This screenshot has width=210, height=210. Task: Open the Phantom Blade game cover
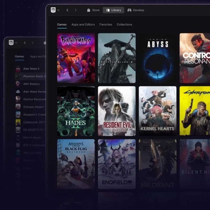pos(117,58)
